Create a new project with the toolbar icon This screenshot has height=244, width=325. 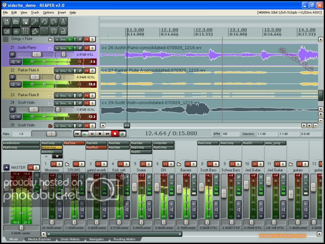7,22
